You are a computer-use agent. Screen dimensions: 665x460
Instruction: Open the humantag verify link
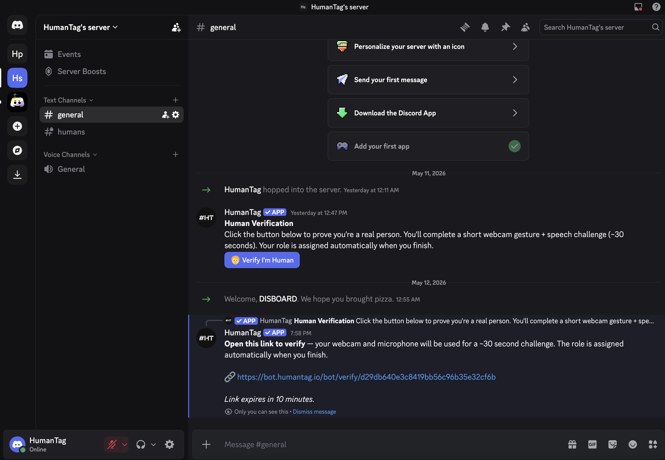(366, 377)
